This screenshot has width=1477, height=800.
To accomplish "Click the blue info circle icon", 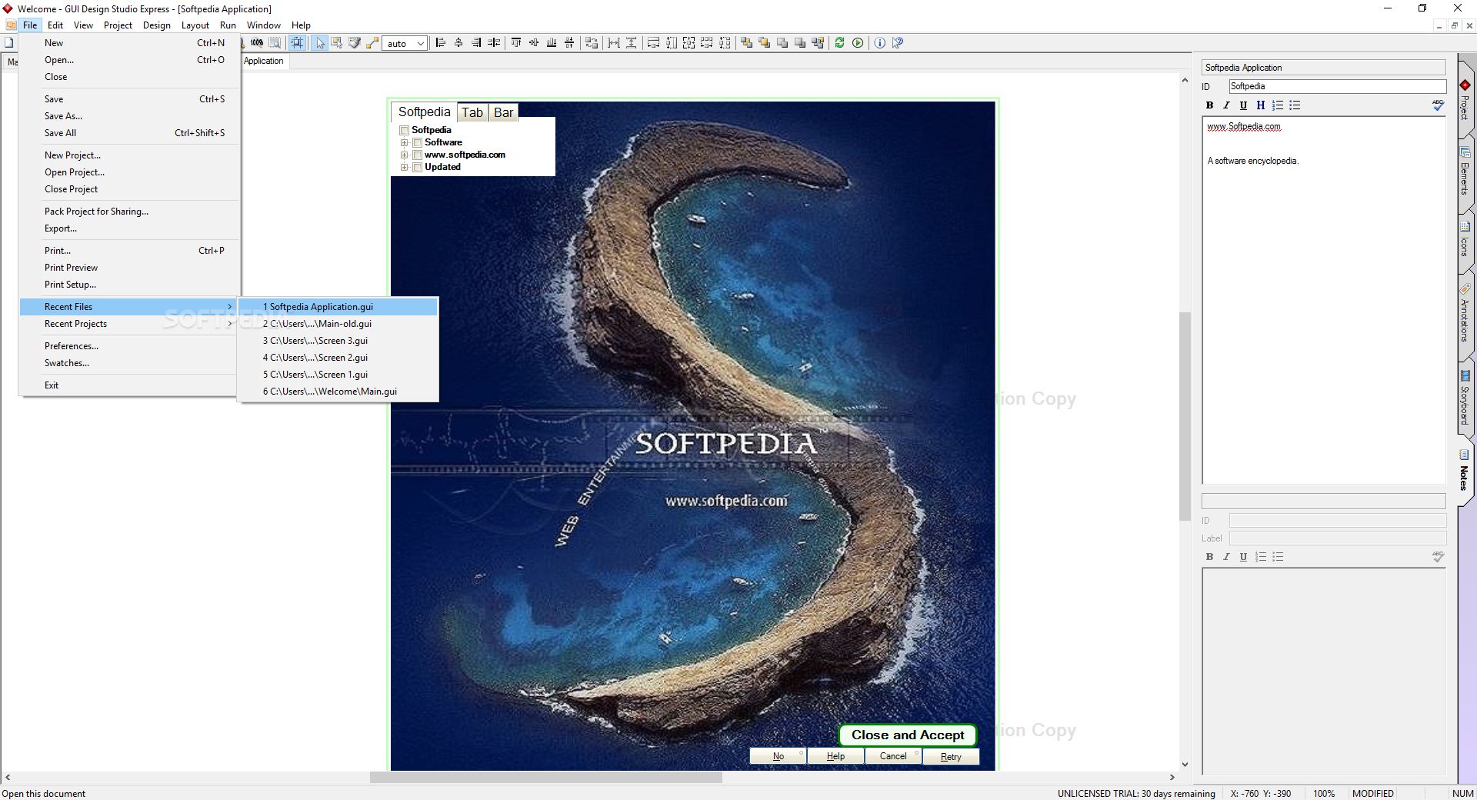I will (880, 43).
